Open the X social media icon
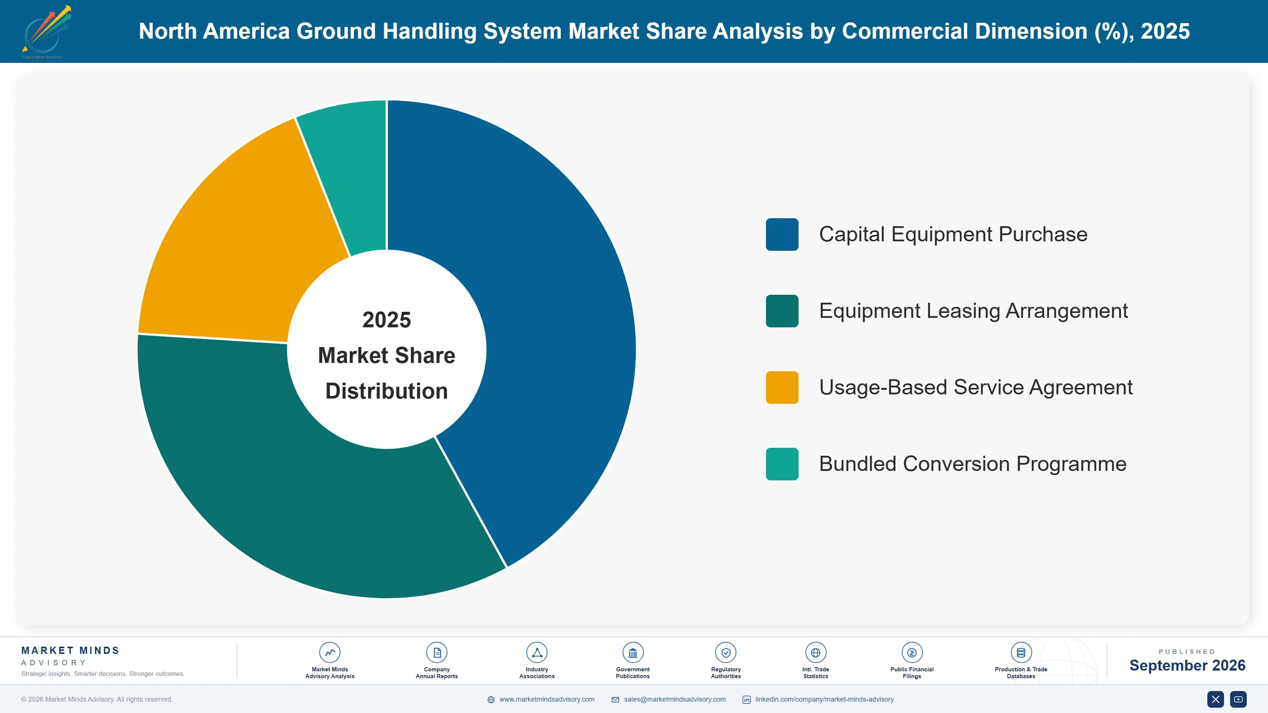The height and width of the screenshot is (713, 1268). coord(1215,699)
